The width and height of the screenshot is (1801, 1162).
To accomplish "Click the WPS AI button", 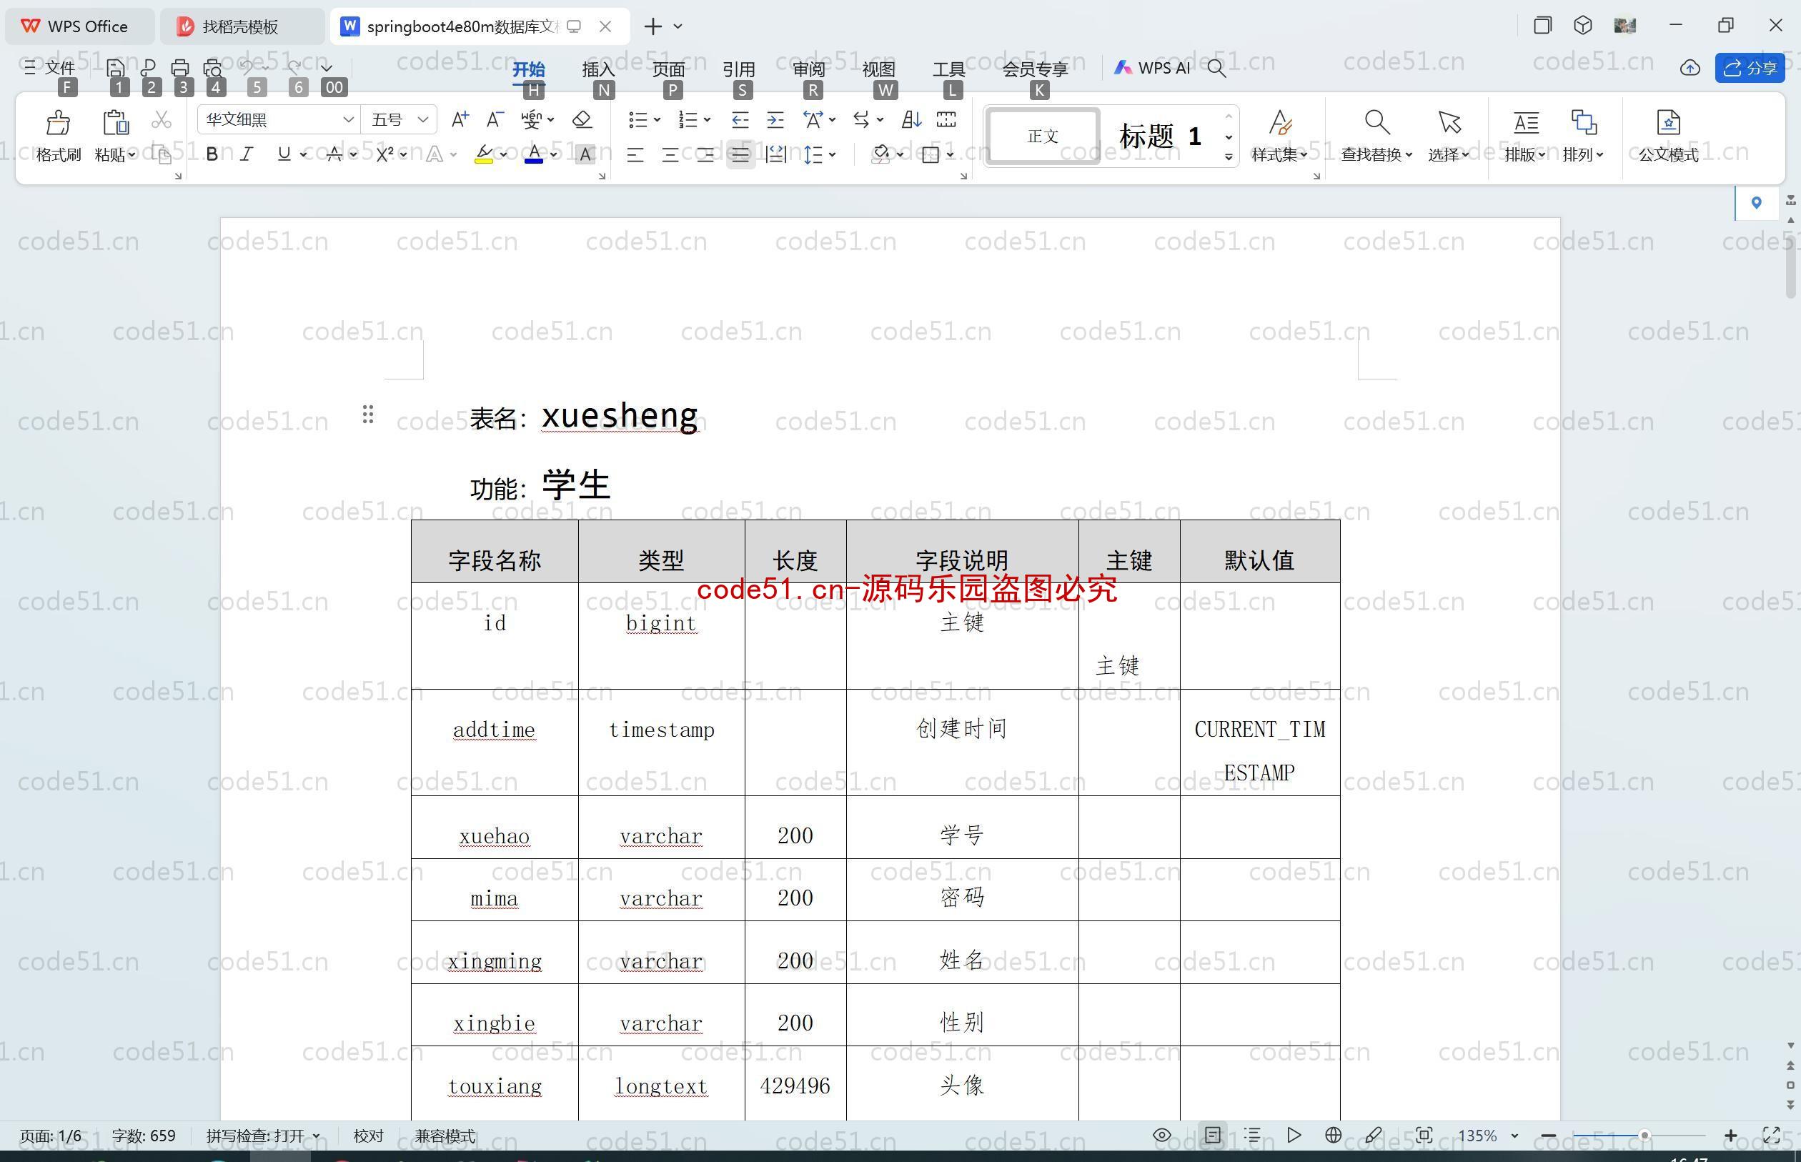I will pyautogui.click(x=1151, y=68).
